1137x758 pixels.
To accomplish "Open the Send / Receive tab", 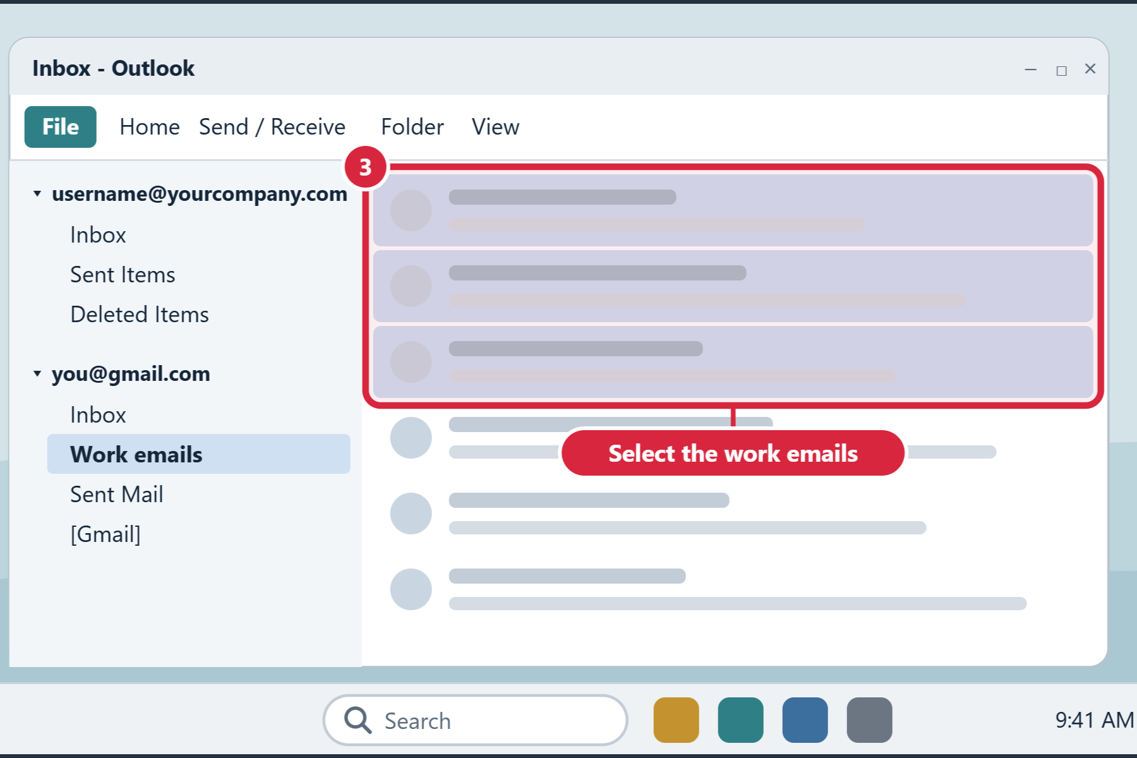I will 272,127.
